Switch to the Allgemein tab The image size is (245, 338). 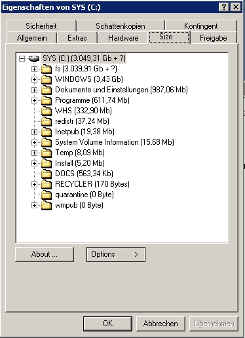[31, 38]
